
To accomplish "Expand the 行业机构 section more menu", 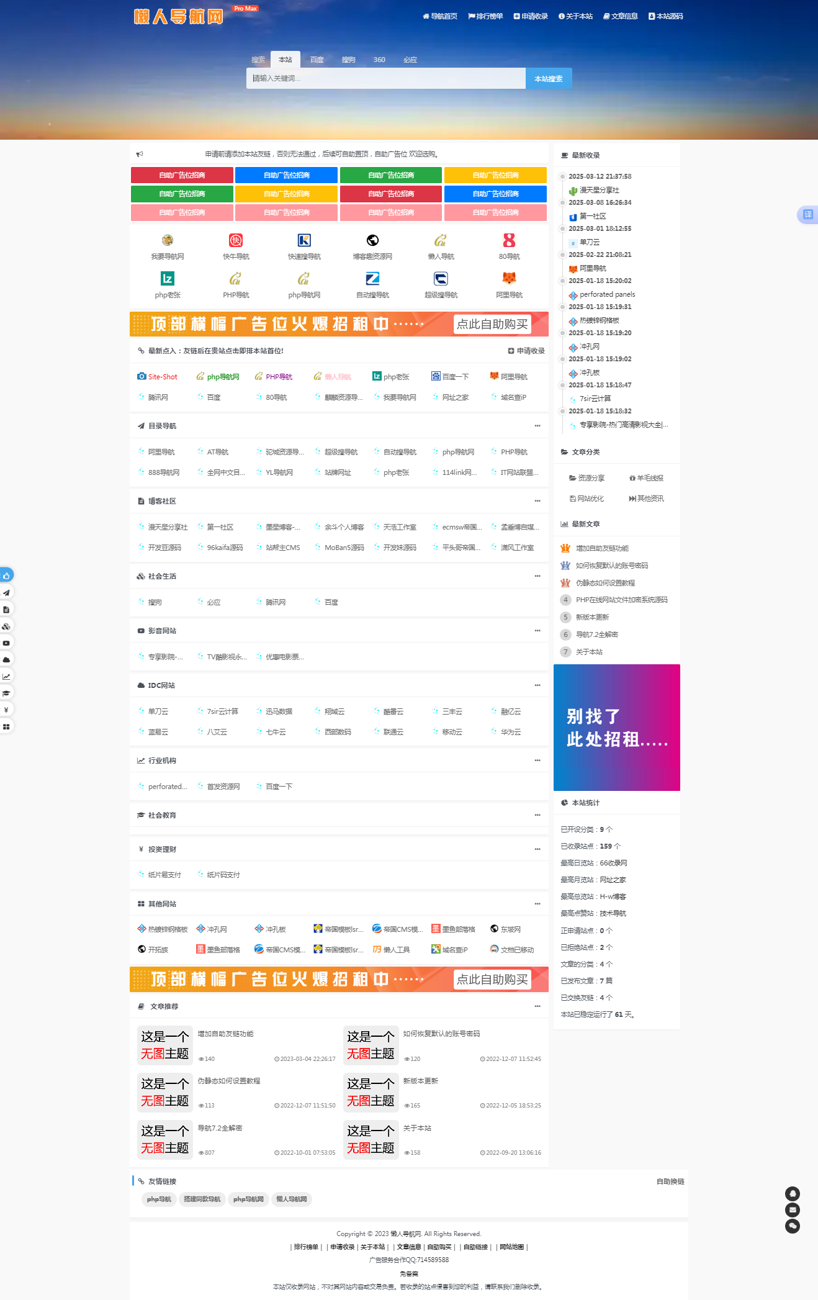I will pos(537,761).
